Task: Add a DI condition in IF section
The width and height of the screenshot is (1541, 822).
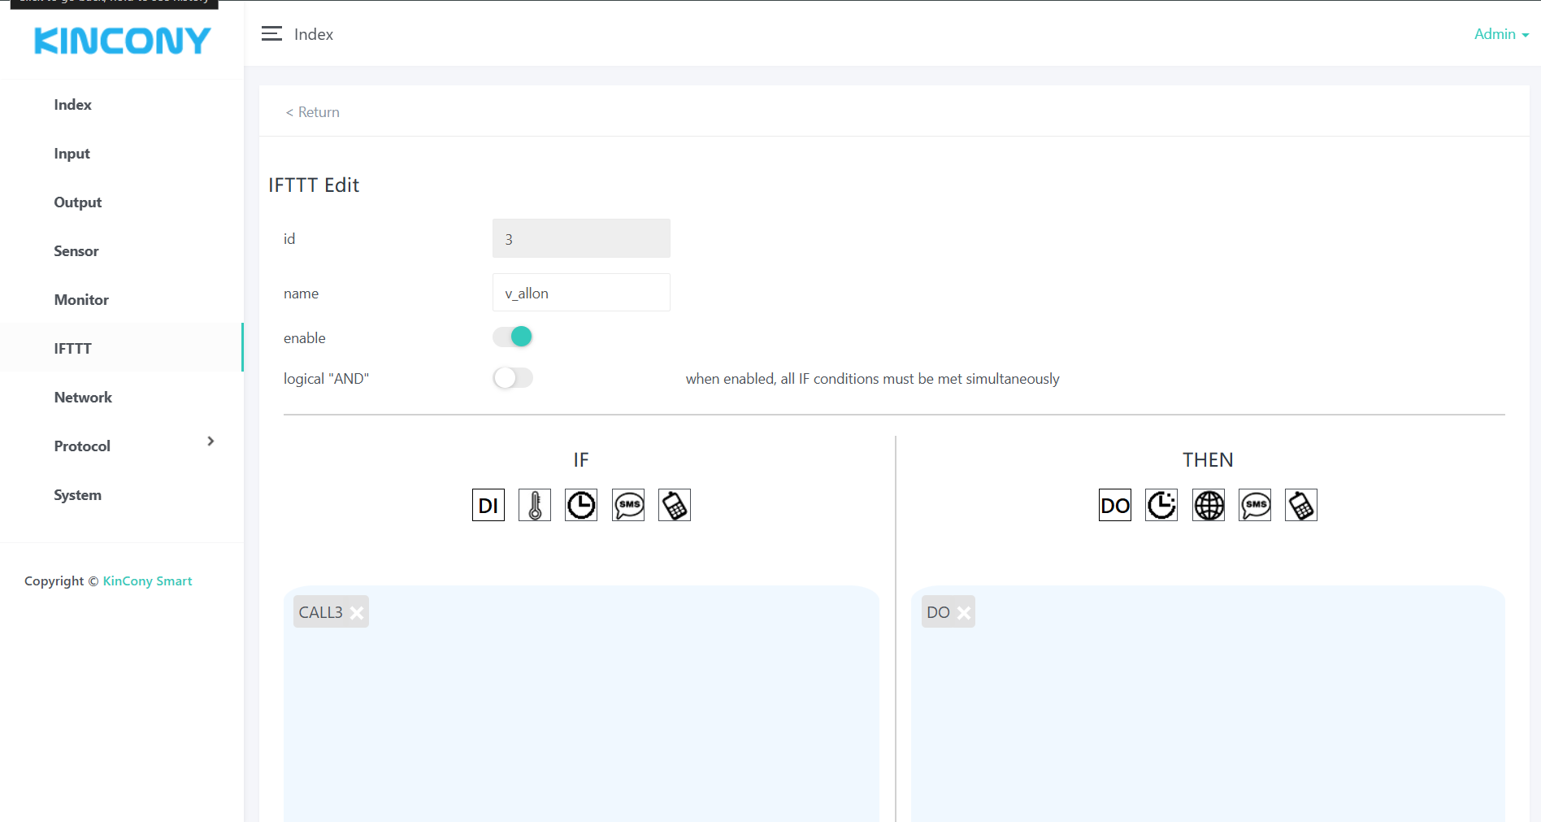Action: point(488,505)
